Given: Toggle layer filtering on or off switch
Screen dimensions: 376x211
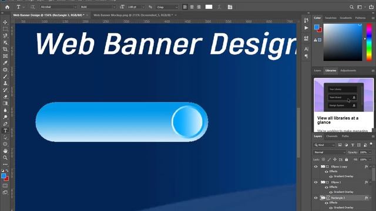Looking at the screenshot, I should pos(371,144).
